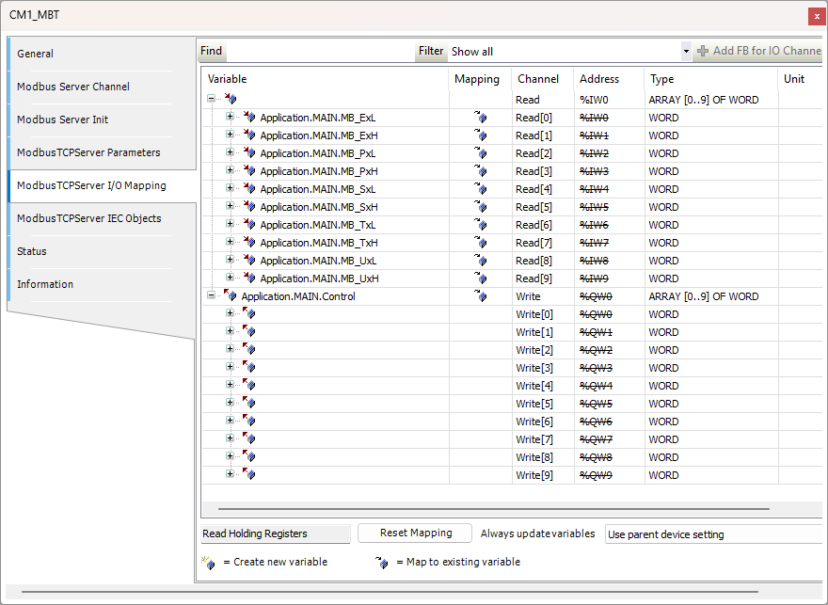
Task: Click mapping icon of Application.MAIN.Control row
Action: [x=481, y=296]
